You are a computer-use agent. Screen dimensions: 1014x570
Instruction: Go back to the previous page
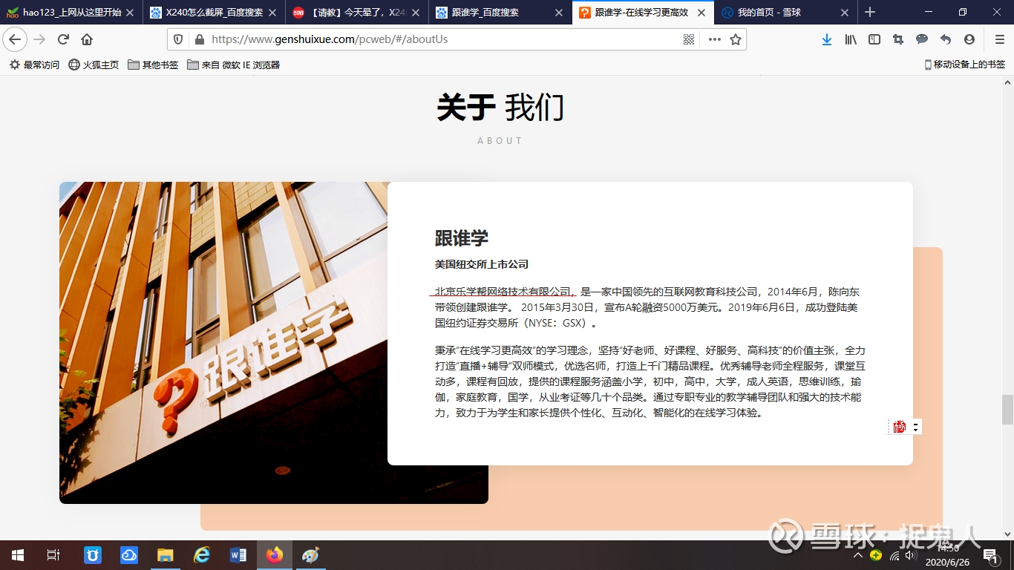(x=15, y=39)
